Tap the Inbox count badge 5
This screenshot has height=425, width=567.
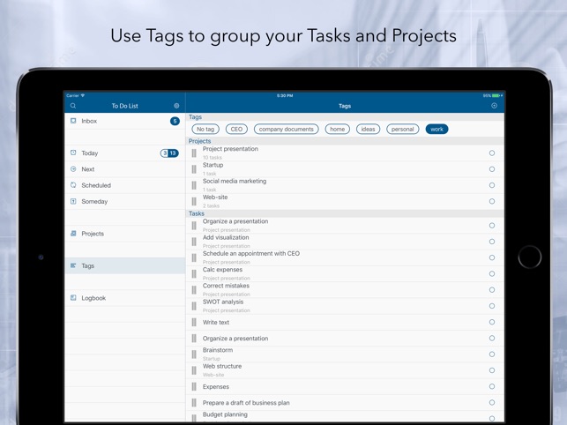(175, 121)
